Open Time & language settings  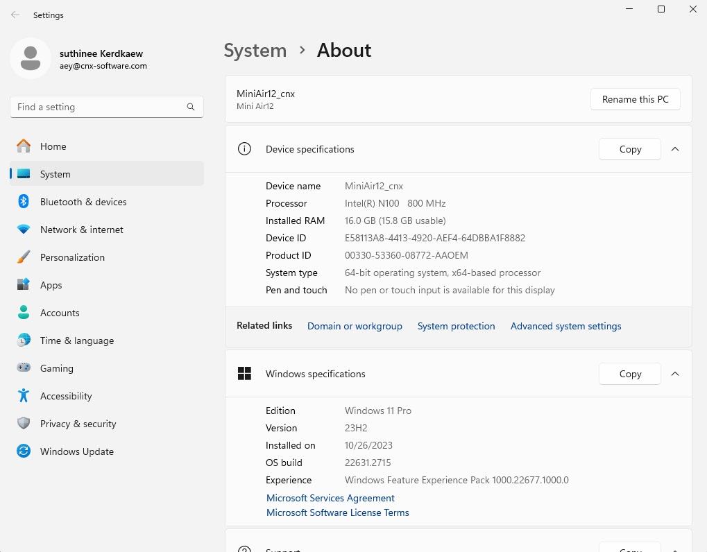click(107, 340)
